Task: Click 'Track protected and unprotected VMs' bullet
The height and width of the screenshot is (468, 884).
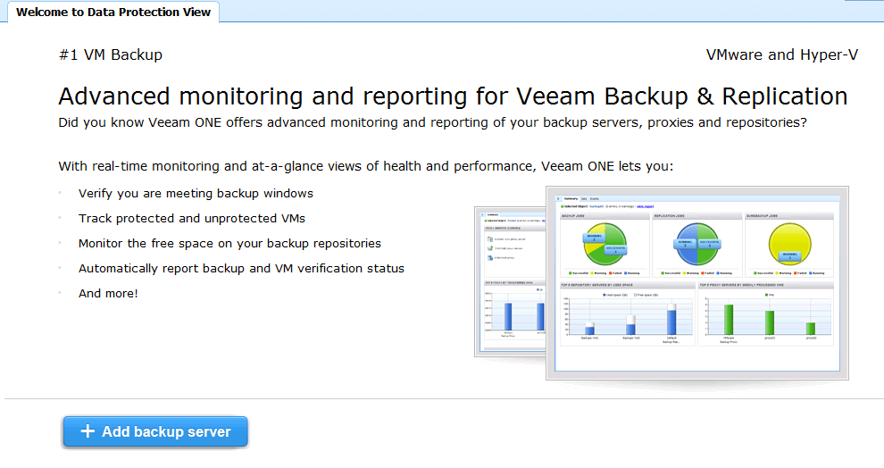Action: [192, 218]
